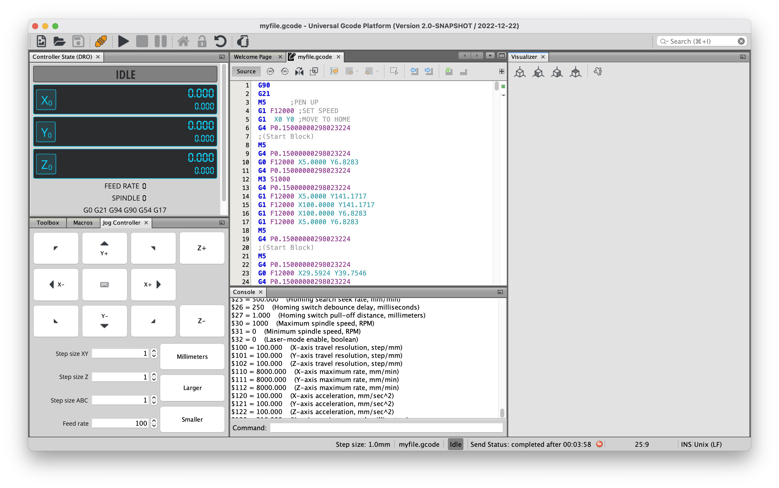Image resolution: width=779 pixels, height=488 pixels.
Task: Click red send status indicator icon
Action: click(x=599, y=444)
